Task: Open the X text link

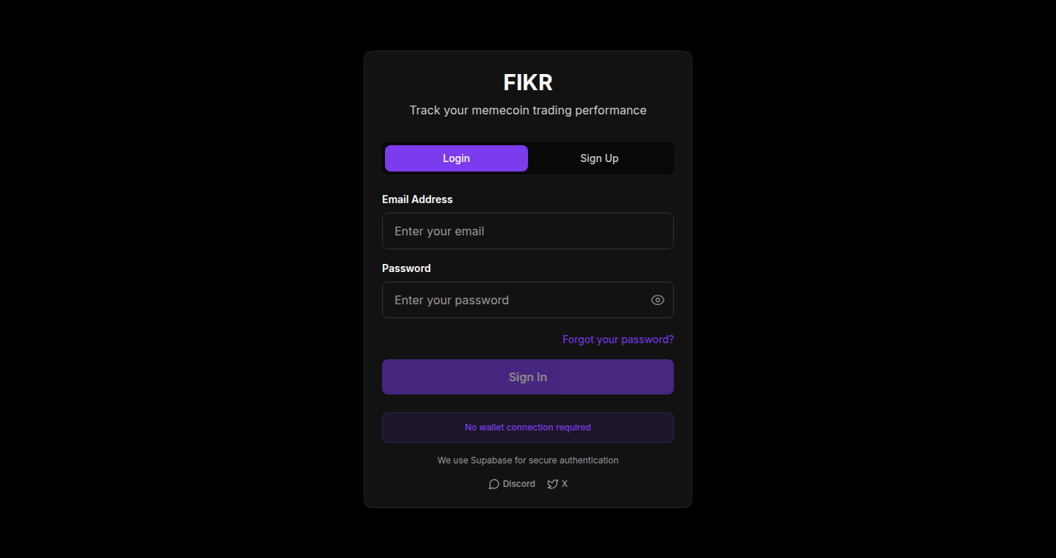Action: [x=565, y=484]
